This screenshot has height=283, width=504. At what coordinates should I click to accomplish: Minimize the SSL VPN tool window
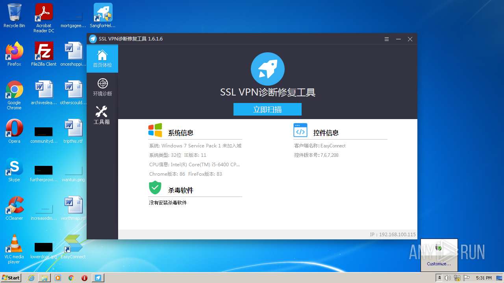pos(398,39)
